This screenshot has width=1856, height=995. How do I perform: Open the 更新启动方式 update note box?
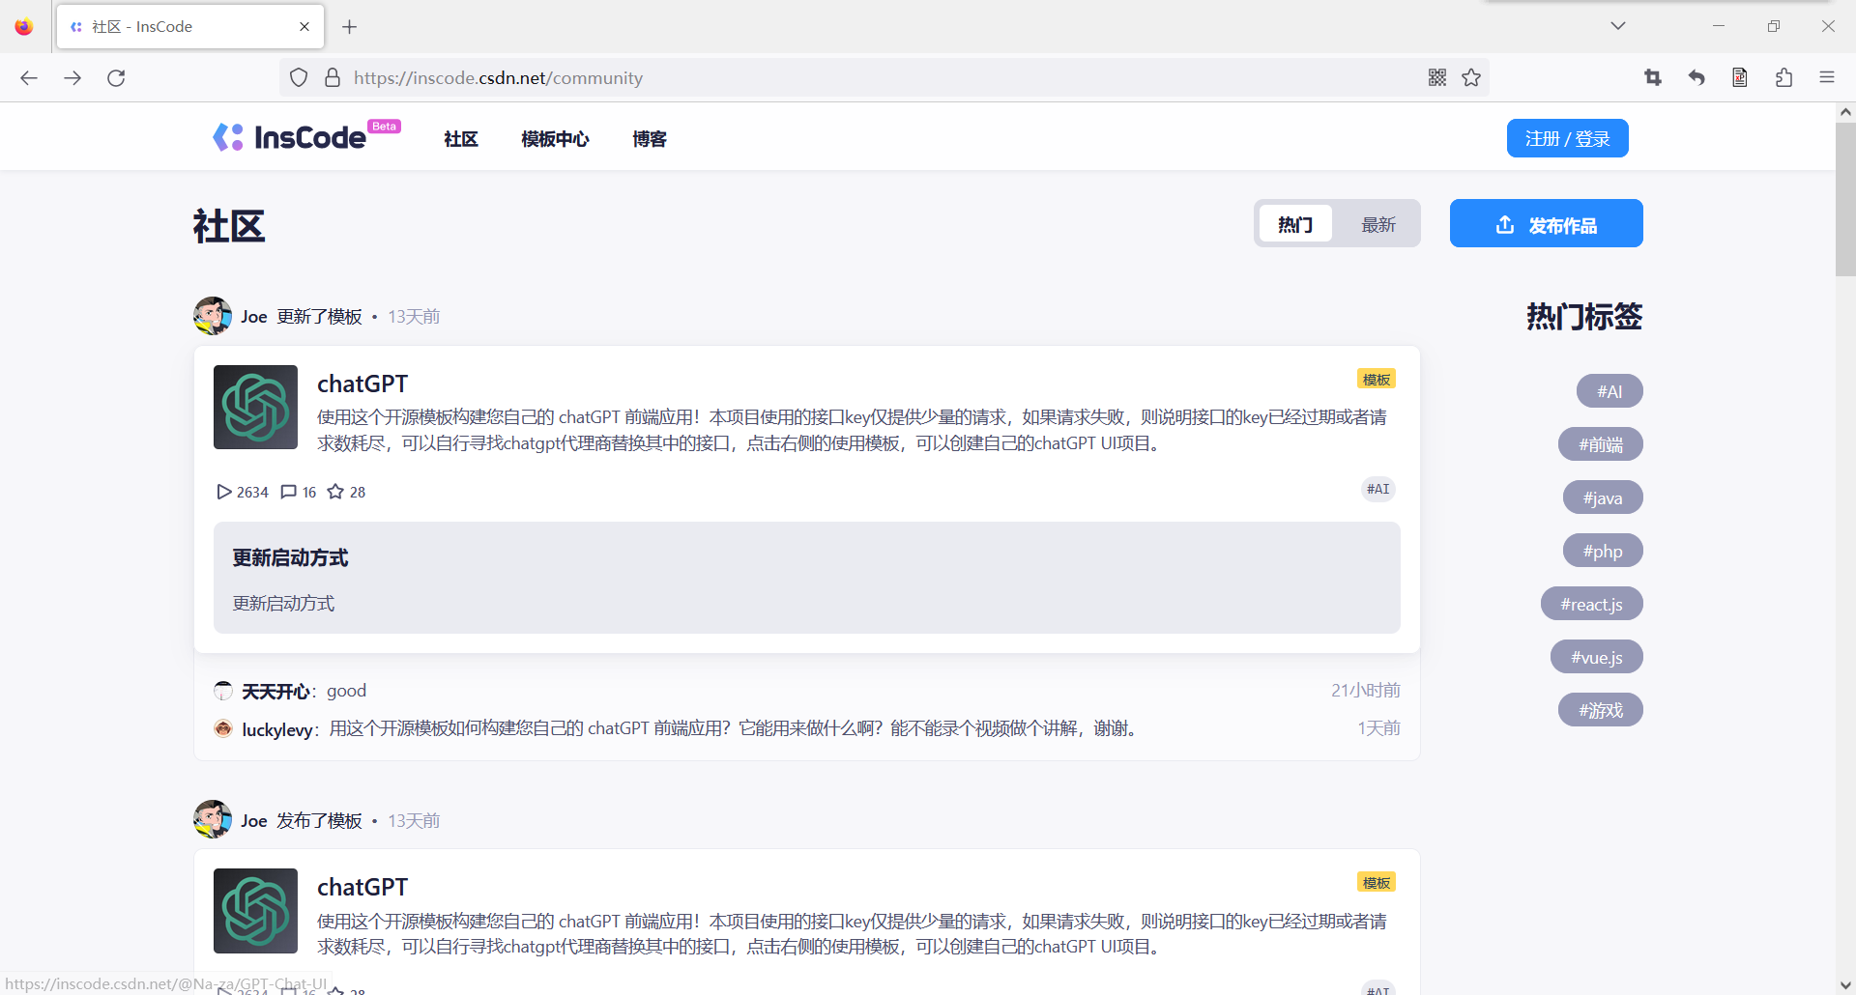pos(807,578)
